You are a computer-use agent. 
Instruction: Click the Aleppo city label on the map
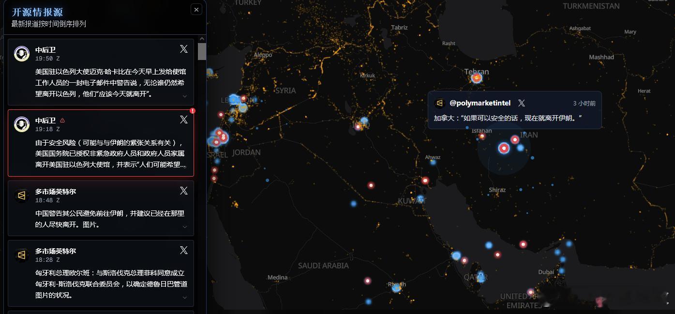(263, 55)
